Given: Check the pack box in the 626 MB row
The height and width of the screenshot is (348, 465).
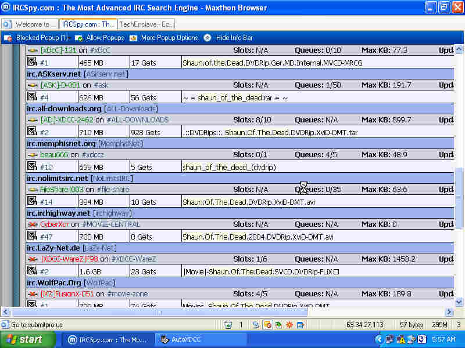Looking at the screenshot, I should pos(32,96).
